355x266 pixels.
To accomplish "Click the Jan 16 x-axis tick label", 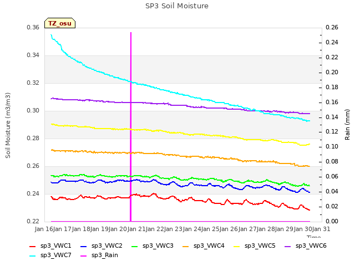I will coord(44,229).
